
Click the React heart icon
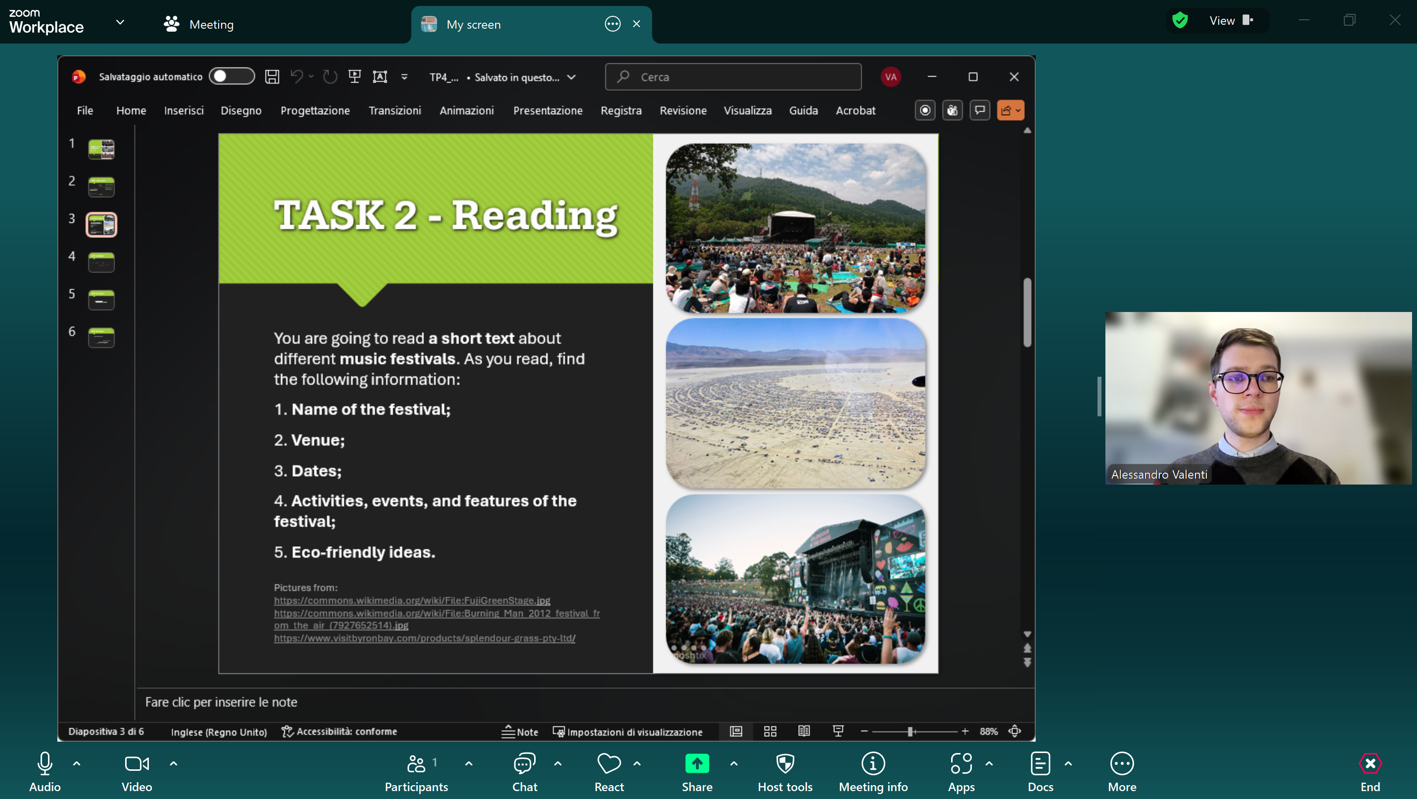coord(609,763)
